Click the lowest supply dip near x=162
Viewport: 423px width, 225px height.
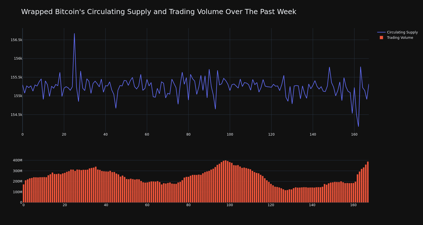358,126
